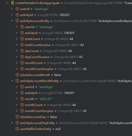Click the field icon next to userRaffleOrderEntity
This screenshot has height=136, width=132.
[x=17, y=129]
